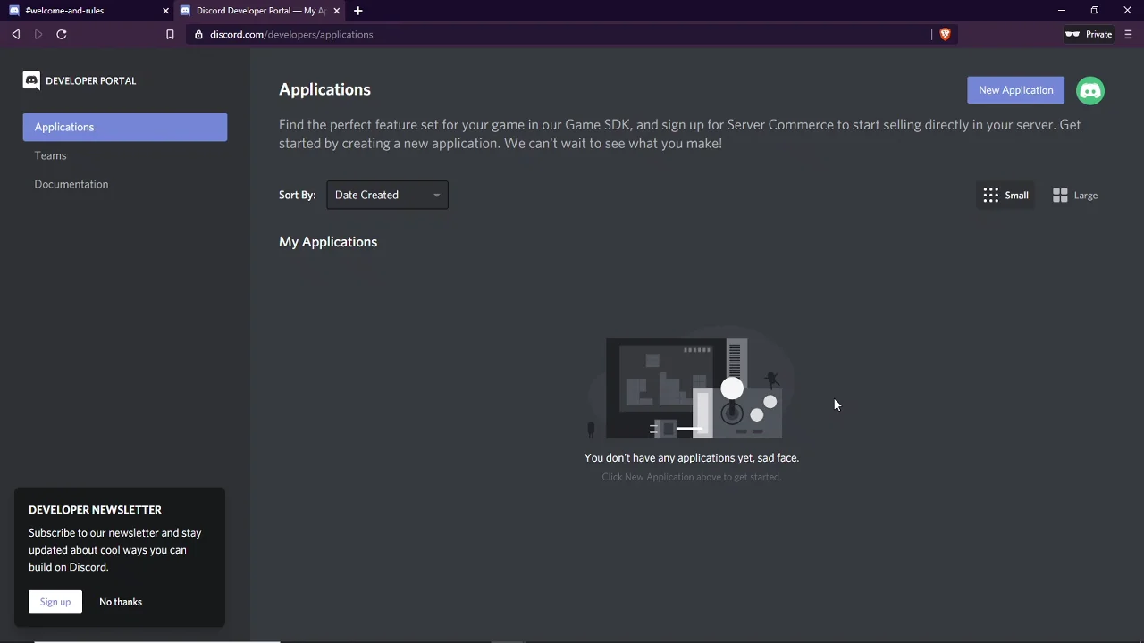Sign up for the developer newsletter
This screenshot has height=643, width=1144.
(55, 602)
